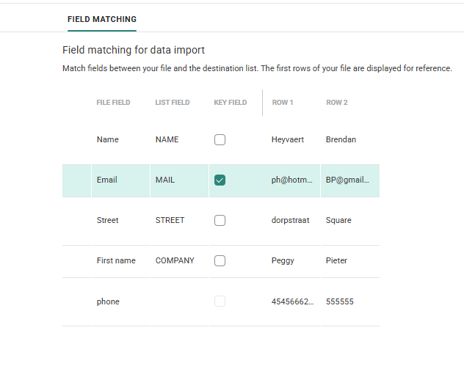Click the File Field column header
464x366 pixels.
click(x=113, y=103)
